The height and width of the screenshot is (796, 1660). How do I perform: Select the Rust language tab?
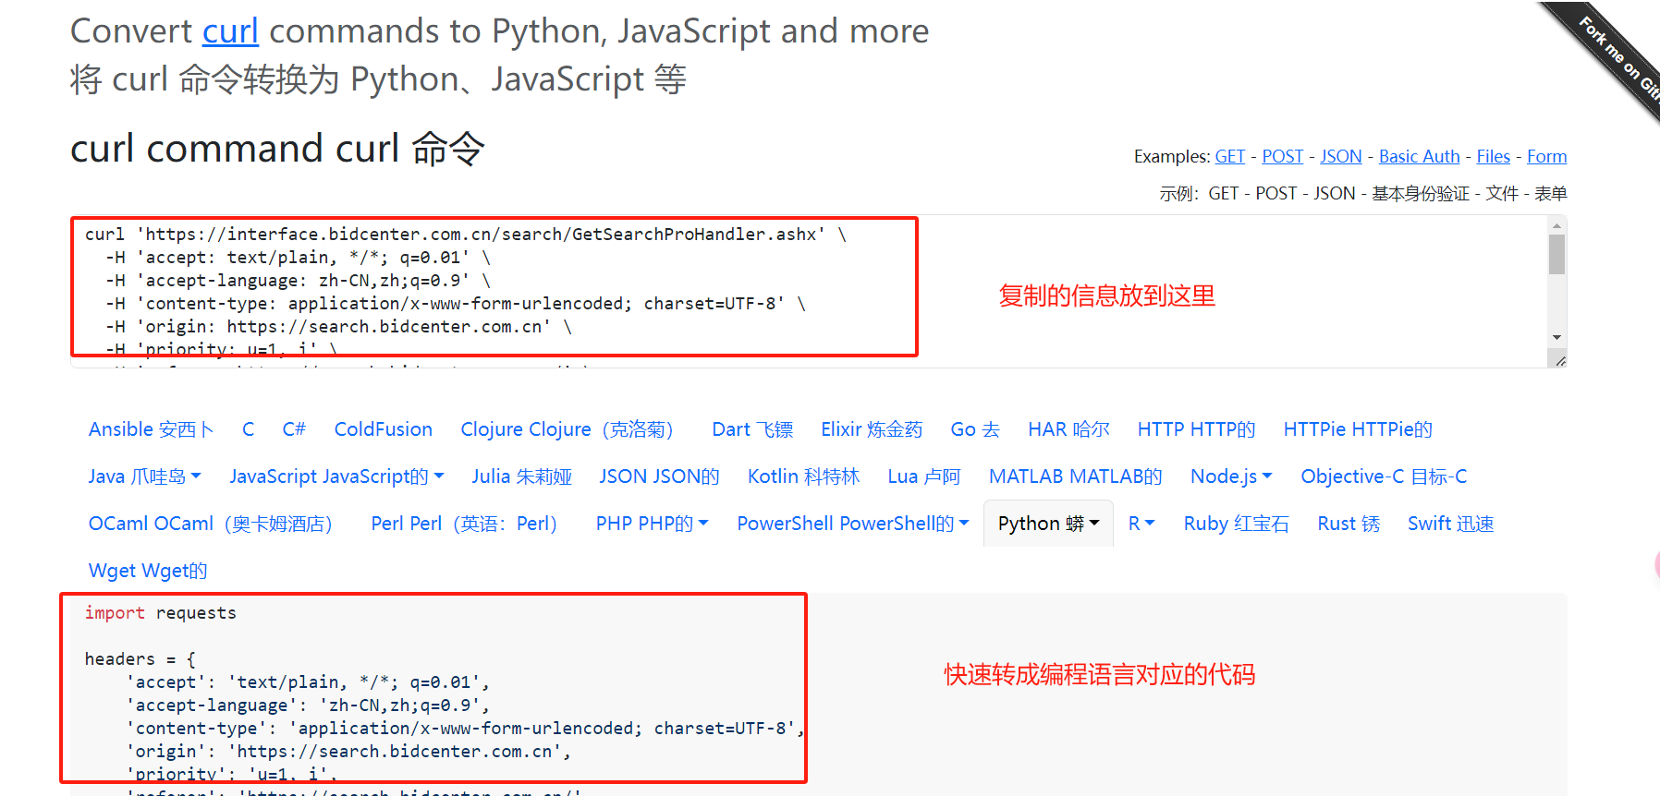[1349, 524]
